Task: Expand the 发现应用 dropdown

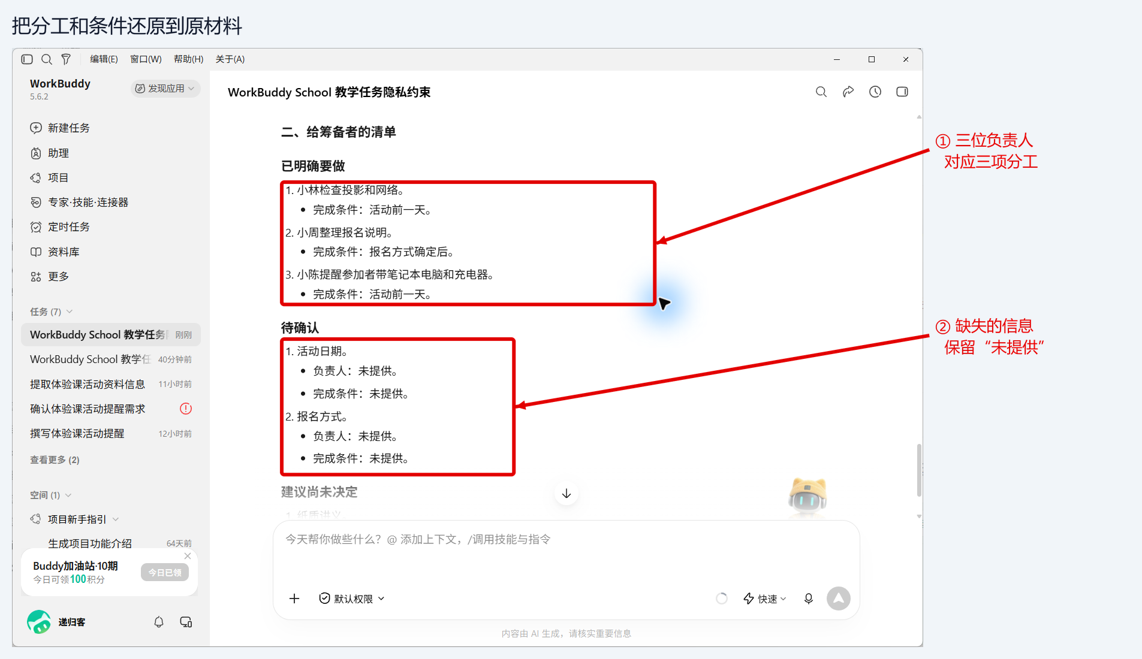Action: tap(165, 89)
